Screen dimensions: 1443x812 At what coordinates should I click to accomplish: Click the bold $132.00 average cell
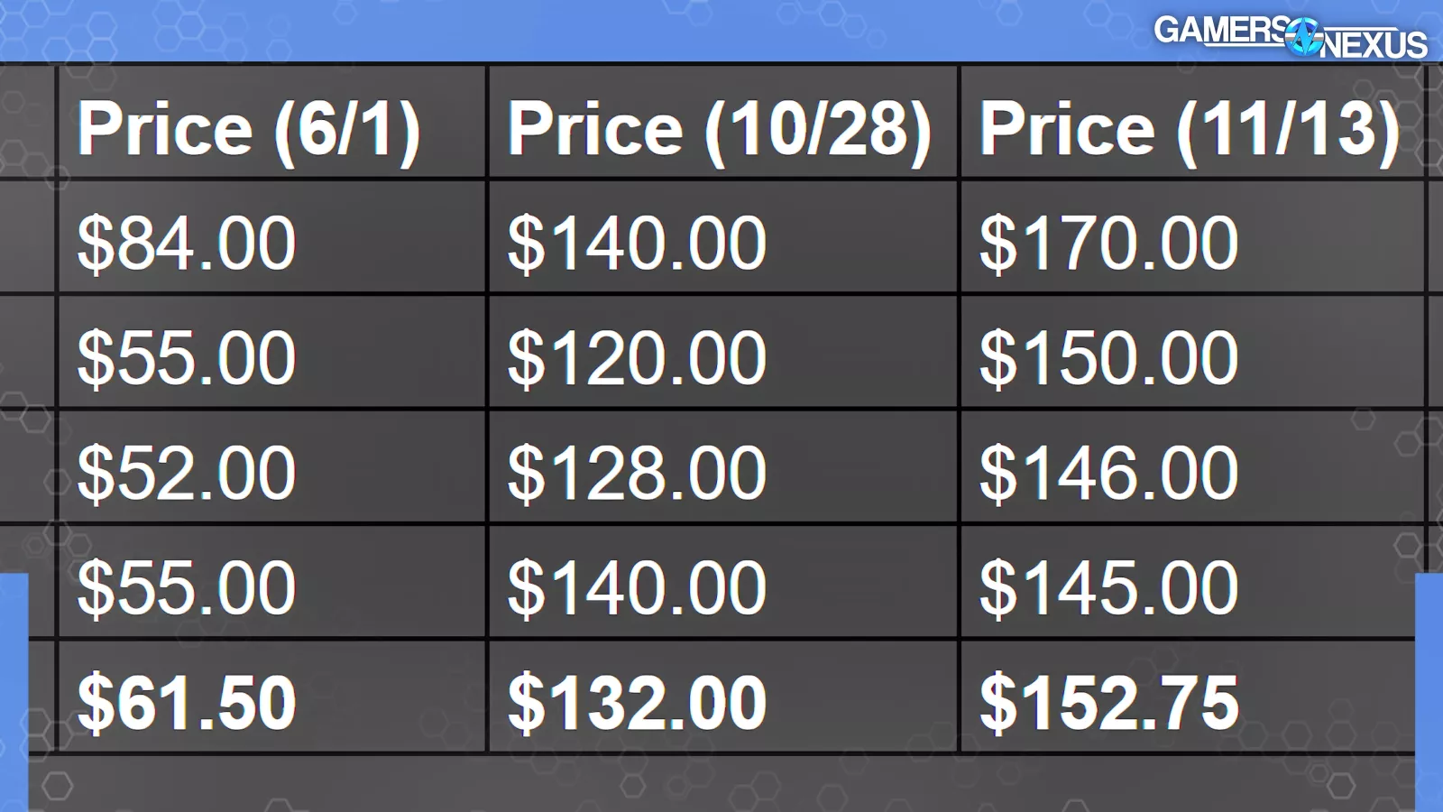point(637,702)
